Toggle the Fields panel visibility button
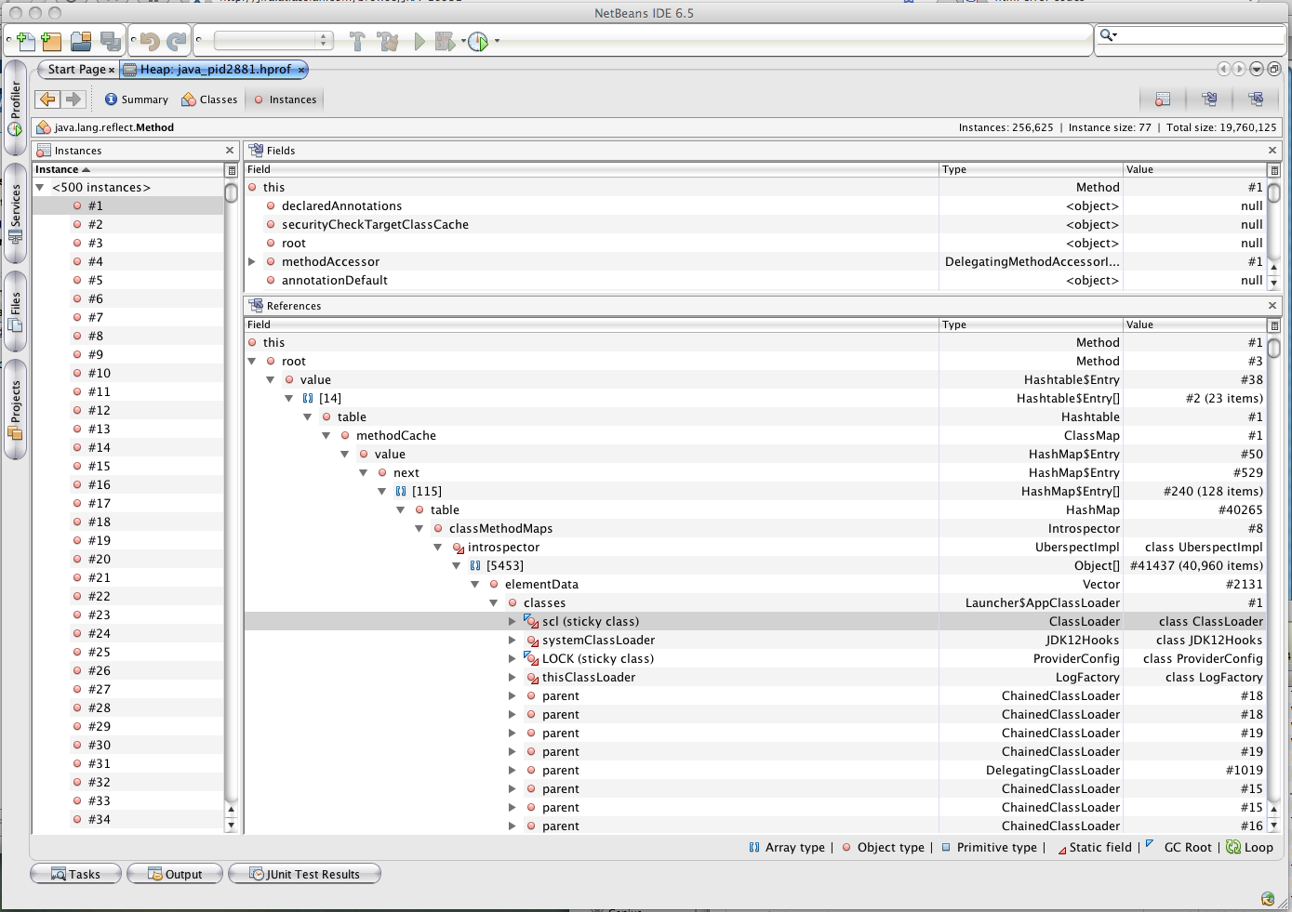The width and height of the screenshot is (1292, 912). pos(1209,99)
